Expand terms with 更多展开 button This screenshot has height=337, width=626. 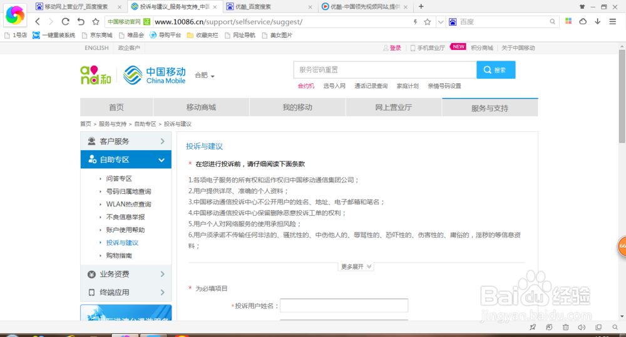[356, 266]
